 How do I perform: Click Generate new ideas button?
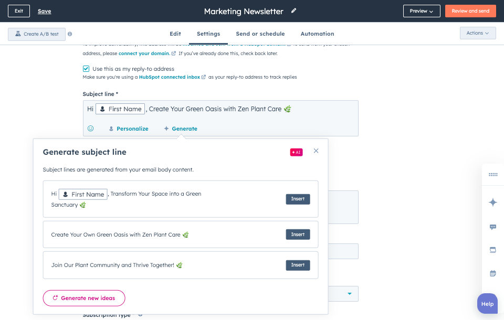pos(84,298)
